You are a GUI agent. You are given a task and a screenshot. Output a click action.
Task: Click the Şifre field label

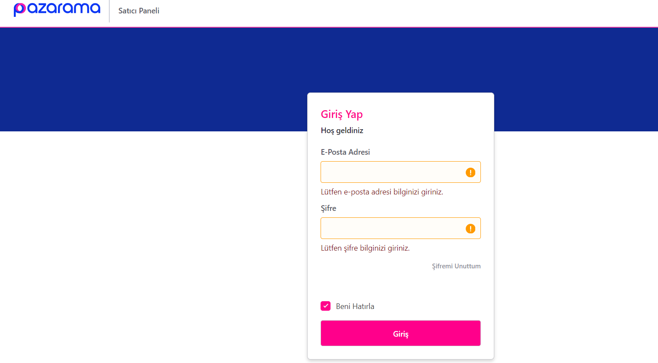point(328,208)
